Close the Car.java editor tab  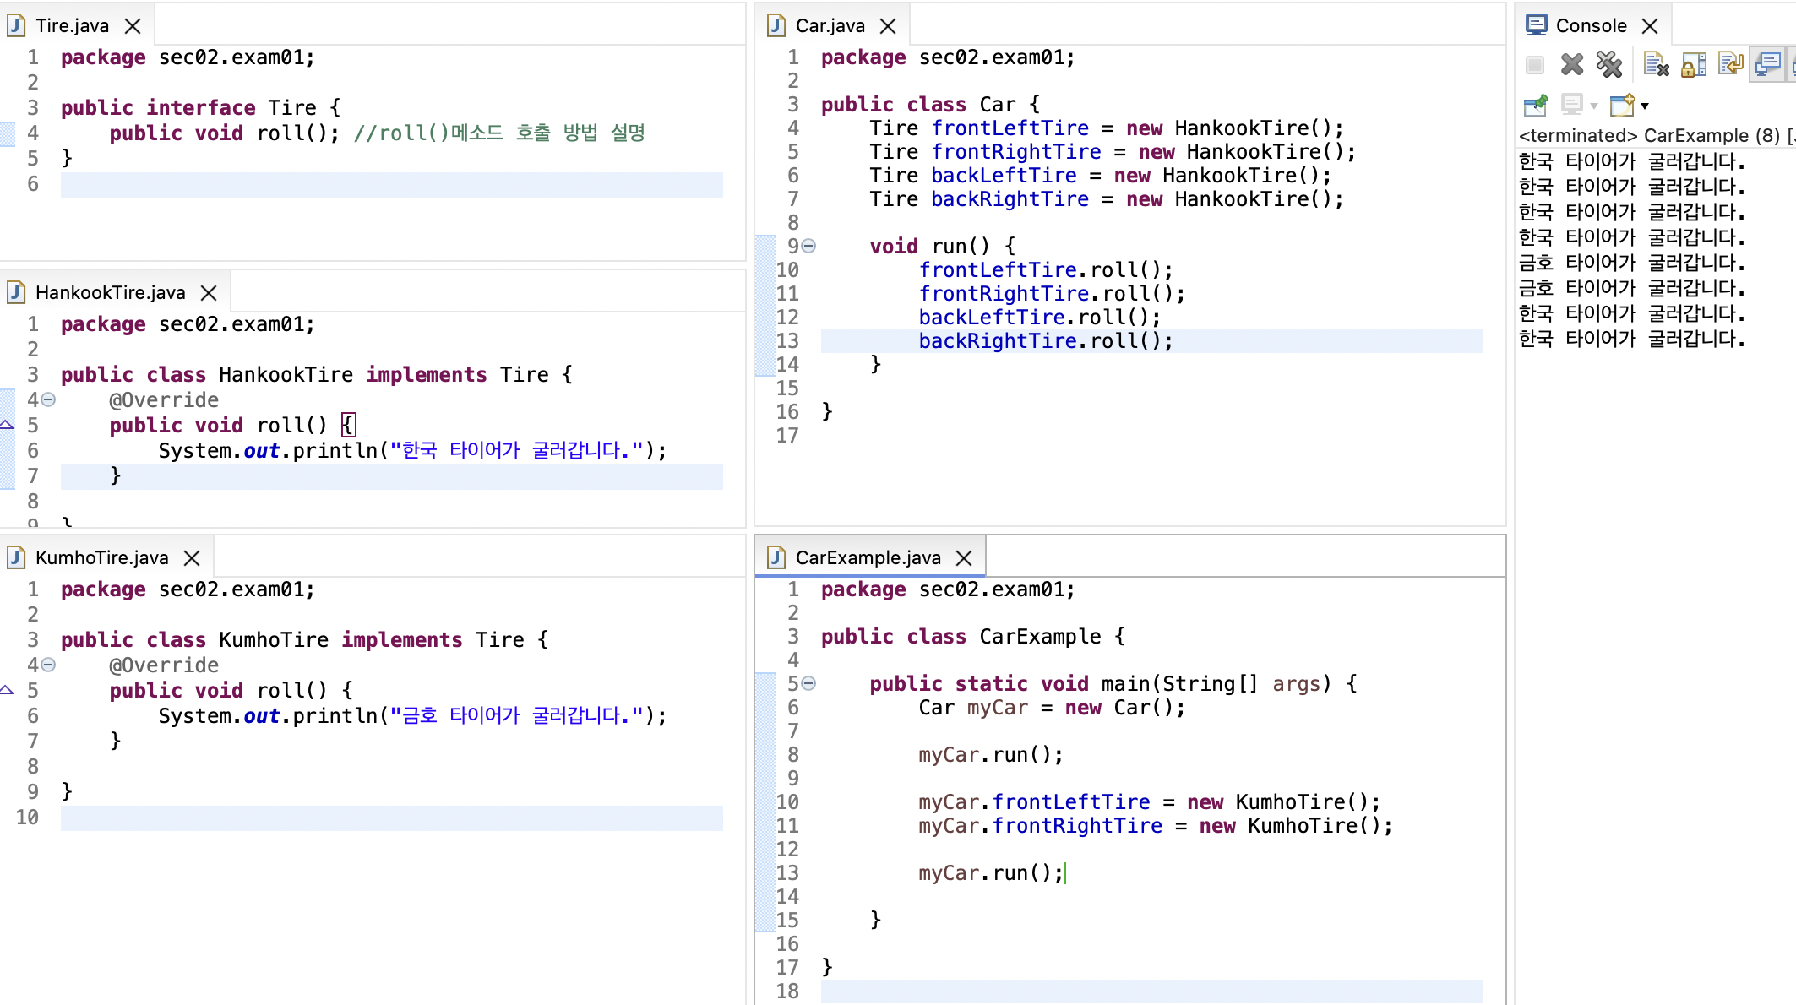[888, 26]
